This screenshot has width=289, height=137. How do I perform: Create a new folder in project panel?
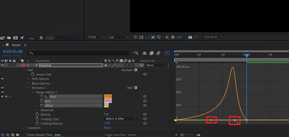pyautogui.click(x=9, y=38)
